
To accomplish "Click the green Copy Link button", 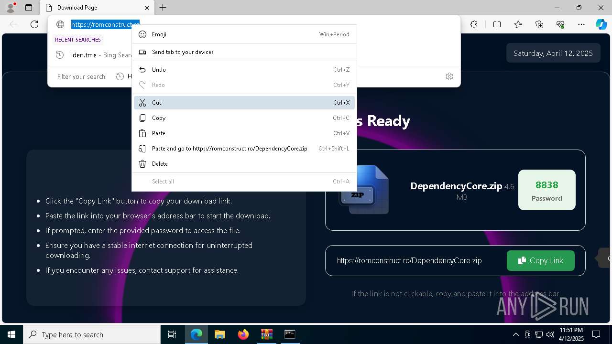I will (x=541, y=260).
